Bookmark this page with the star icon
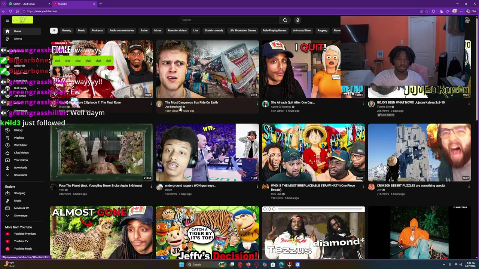 pos(427,11)
